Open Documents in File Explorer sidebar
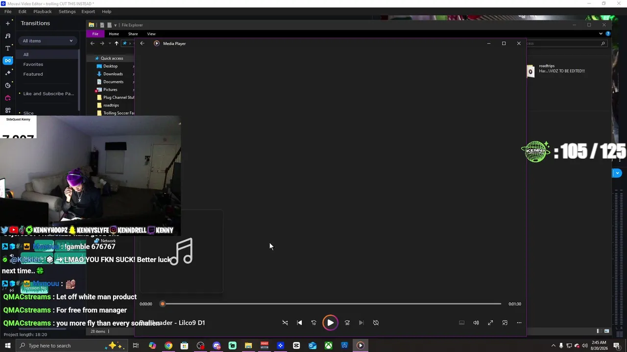627x352 pixels. 113,82
